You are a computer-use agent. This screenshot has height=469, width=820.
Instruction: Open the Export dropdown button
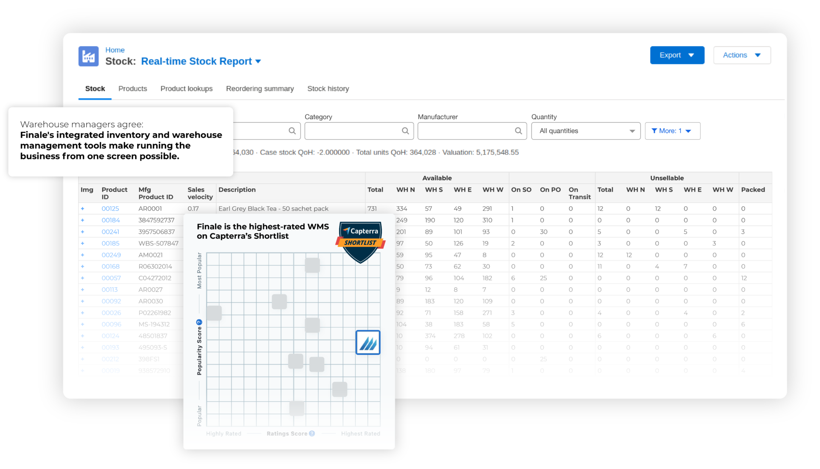coord(677,55)
